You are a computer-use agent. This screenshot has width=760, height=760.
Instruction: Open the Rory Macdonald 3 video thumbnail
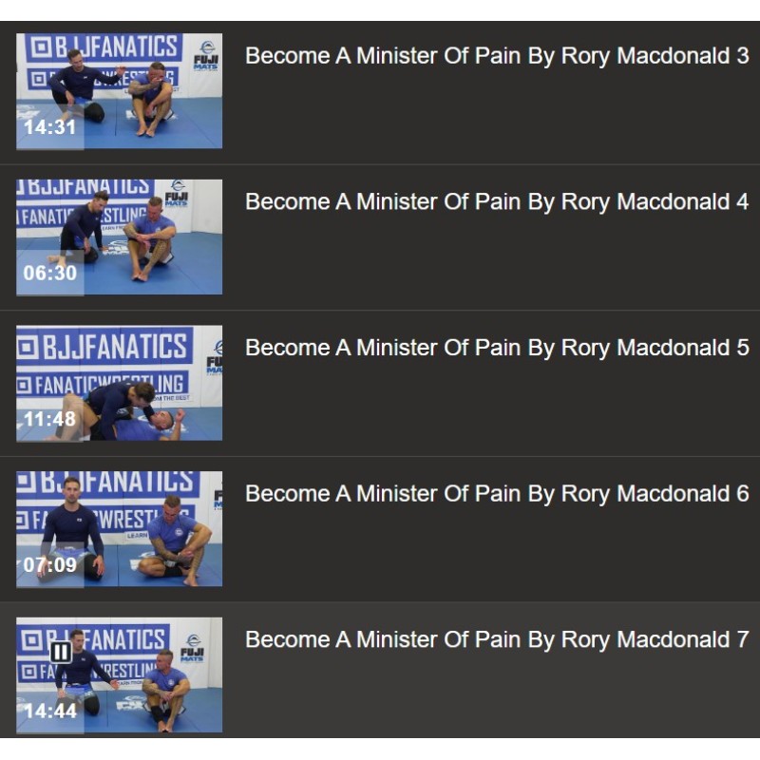[x=120, y=90]
